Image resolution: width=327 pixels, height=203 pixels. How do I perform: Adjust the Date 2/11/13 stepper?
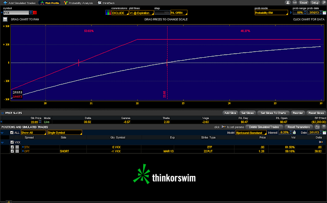tap(321, 132)
